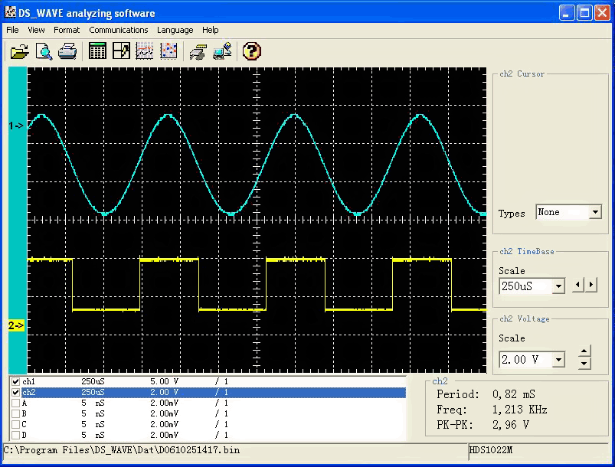
Task: Tick the channel D checkbox
Action: tap(15, 435)
